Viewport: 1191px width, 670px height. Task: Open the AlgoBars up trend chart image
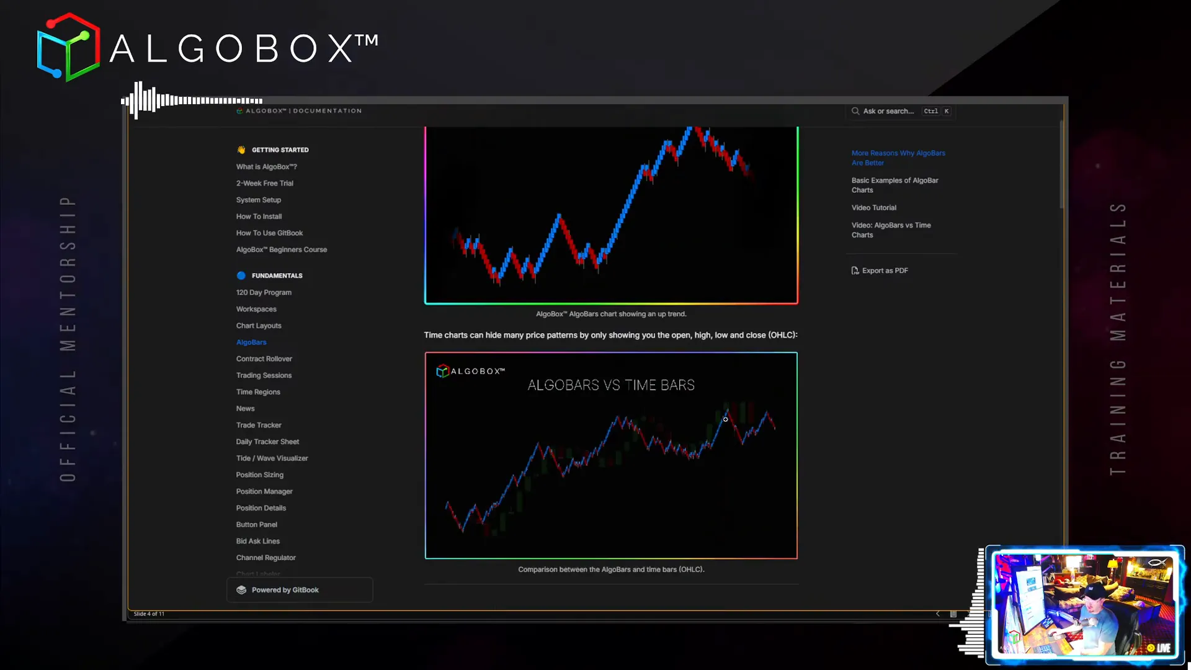tap(611, 215)
